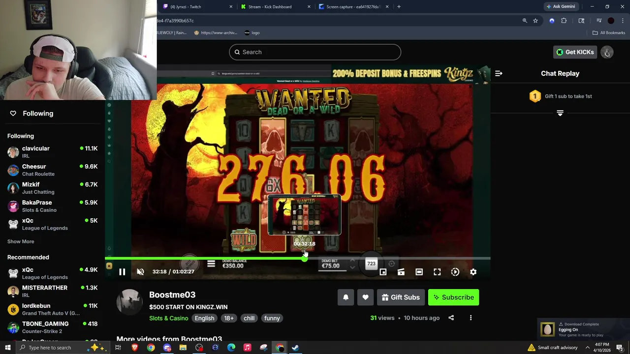
Task: Click the chill tag
Action: coord(249,318)
